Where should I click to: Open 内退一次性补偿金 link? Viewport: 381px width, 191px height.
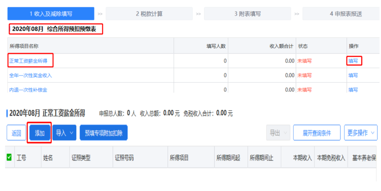coord(28,90)
